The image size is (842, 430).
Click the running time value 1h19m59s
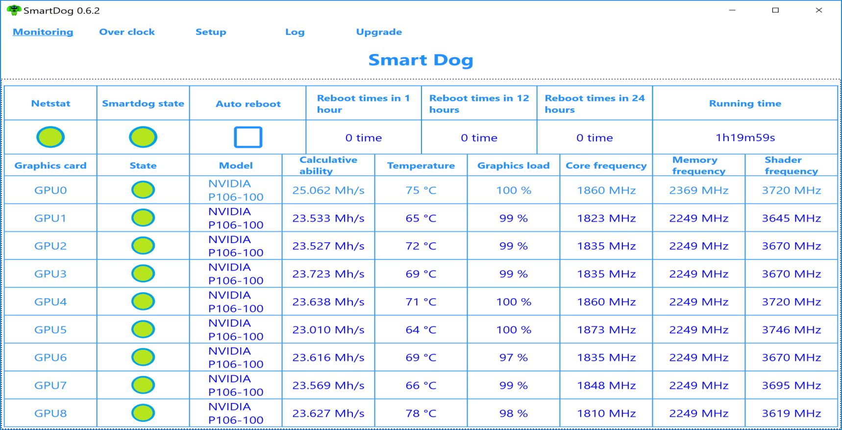pyautogui.click(x=745, y=138)
